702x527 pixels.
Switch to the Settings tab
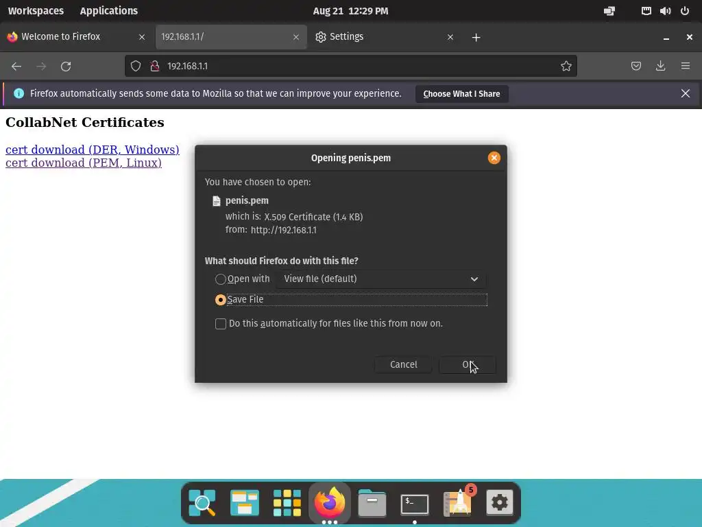385,37
